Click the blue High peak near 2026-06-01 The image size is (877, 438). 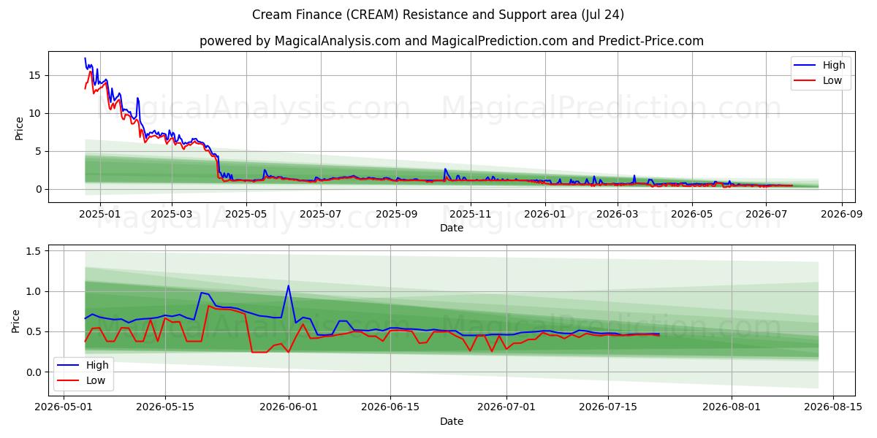pos(288,285)
